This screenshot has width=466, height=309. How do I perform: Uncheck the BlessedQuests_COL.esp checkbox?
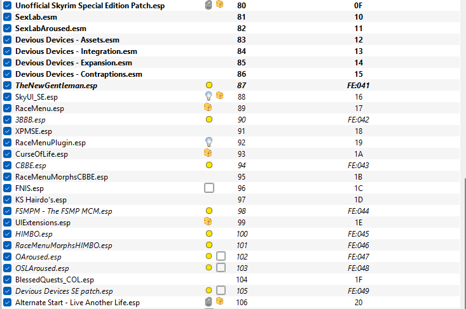[x=8, y=280]
